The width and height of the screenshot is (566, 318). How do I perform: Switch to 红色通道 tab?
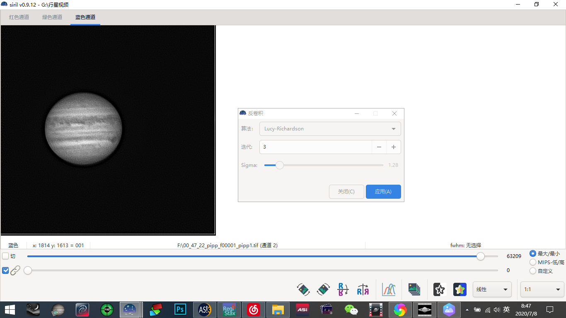(x=19, y=17)
